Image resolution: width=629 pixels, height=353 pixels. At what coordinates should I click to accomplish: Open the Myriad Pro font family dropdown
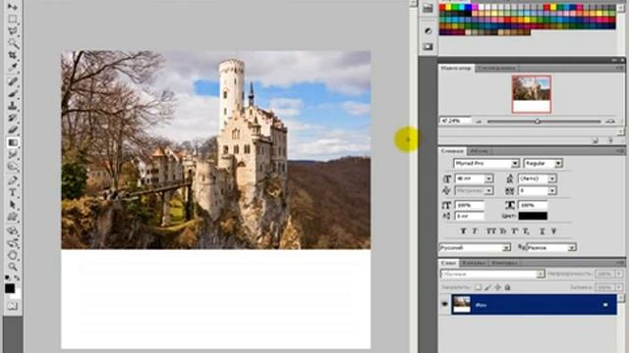coord(515,164)
